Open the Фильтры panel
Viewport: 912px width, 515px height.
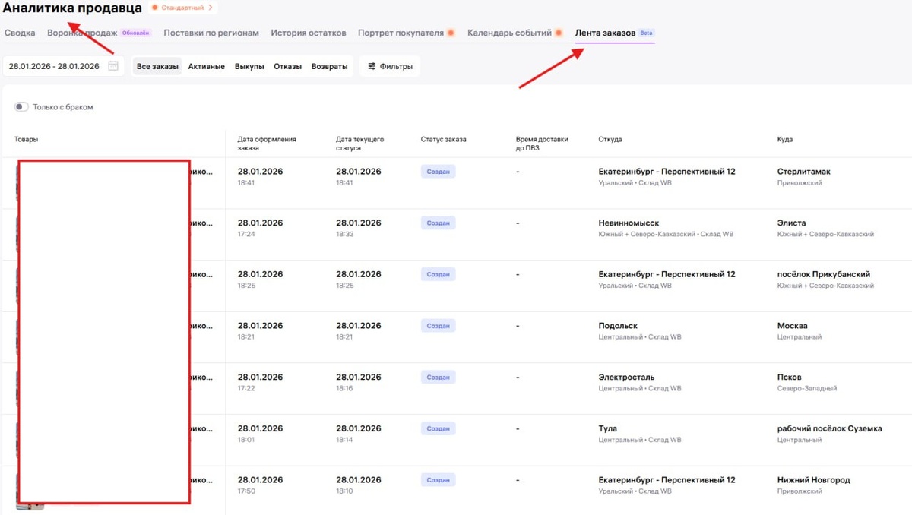point(390,67)
